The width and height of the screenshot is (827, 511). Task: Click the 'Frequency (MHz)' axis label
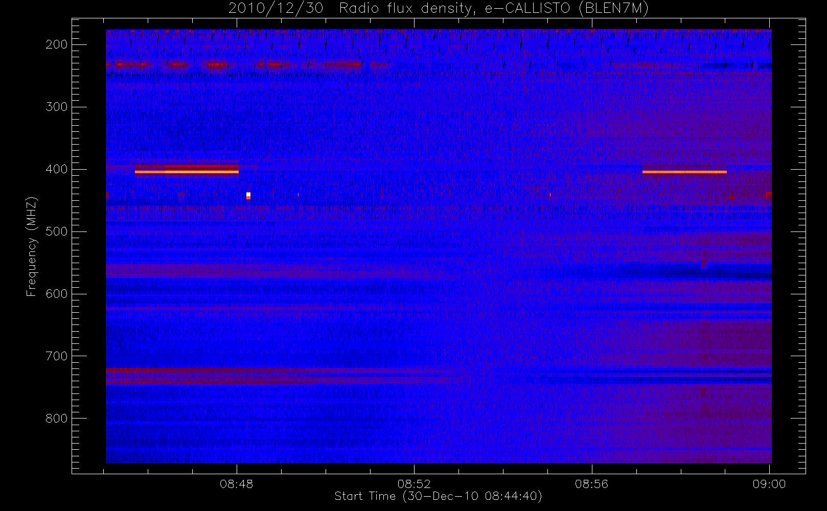[32, 246]
